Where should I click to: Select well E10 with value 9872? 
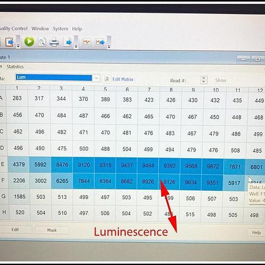click(x=213, y=166)
